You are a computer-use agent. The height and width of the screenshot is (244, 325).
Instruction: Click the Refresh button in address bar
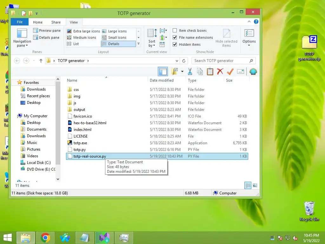184,61
